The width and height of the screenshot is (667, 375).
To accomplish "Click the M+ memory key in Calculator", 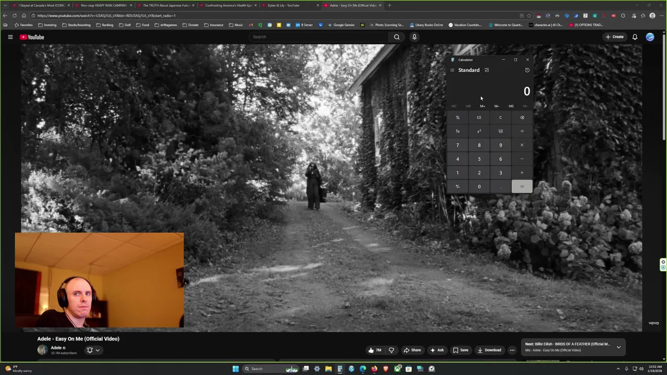I will pyautogui.click(x=483, y=106).
